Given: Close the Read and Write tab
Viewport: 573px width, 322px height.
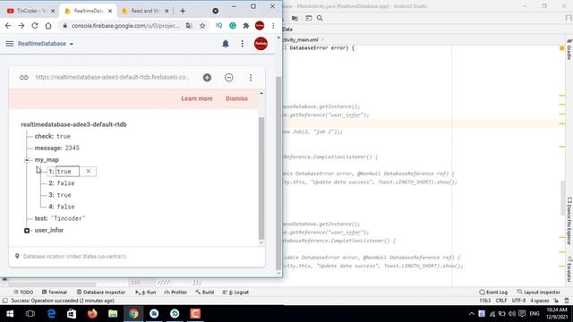Looking at the screenshot, I should [167, 11].
